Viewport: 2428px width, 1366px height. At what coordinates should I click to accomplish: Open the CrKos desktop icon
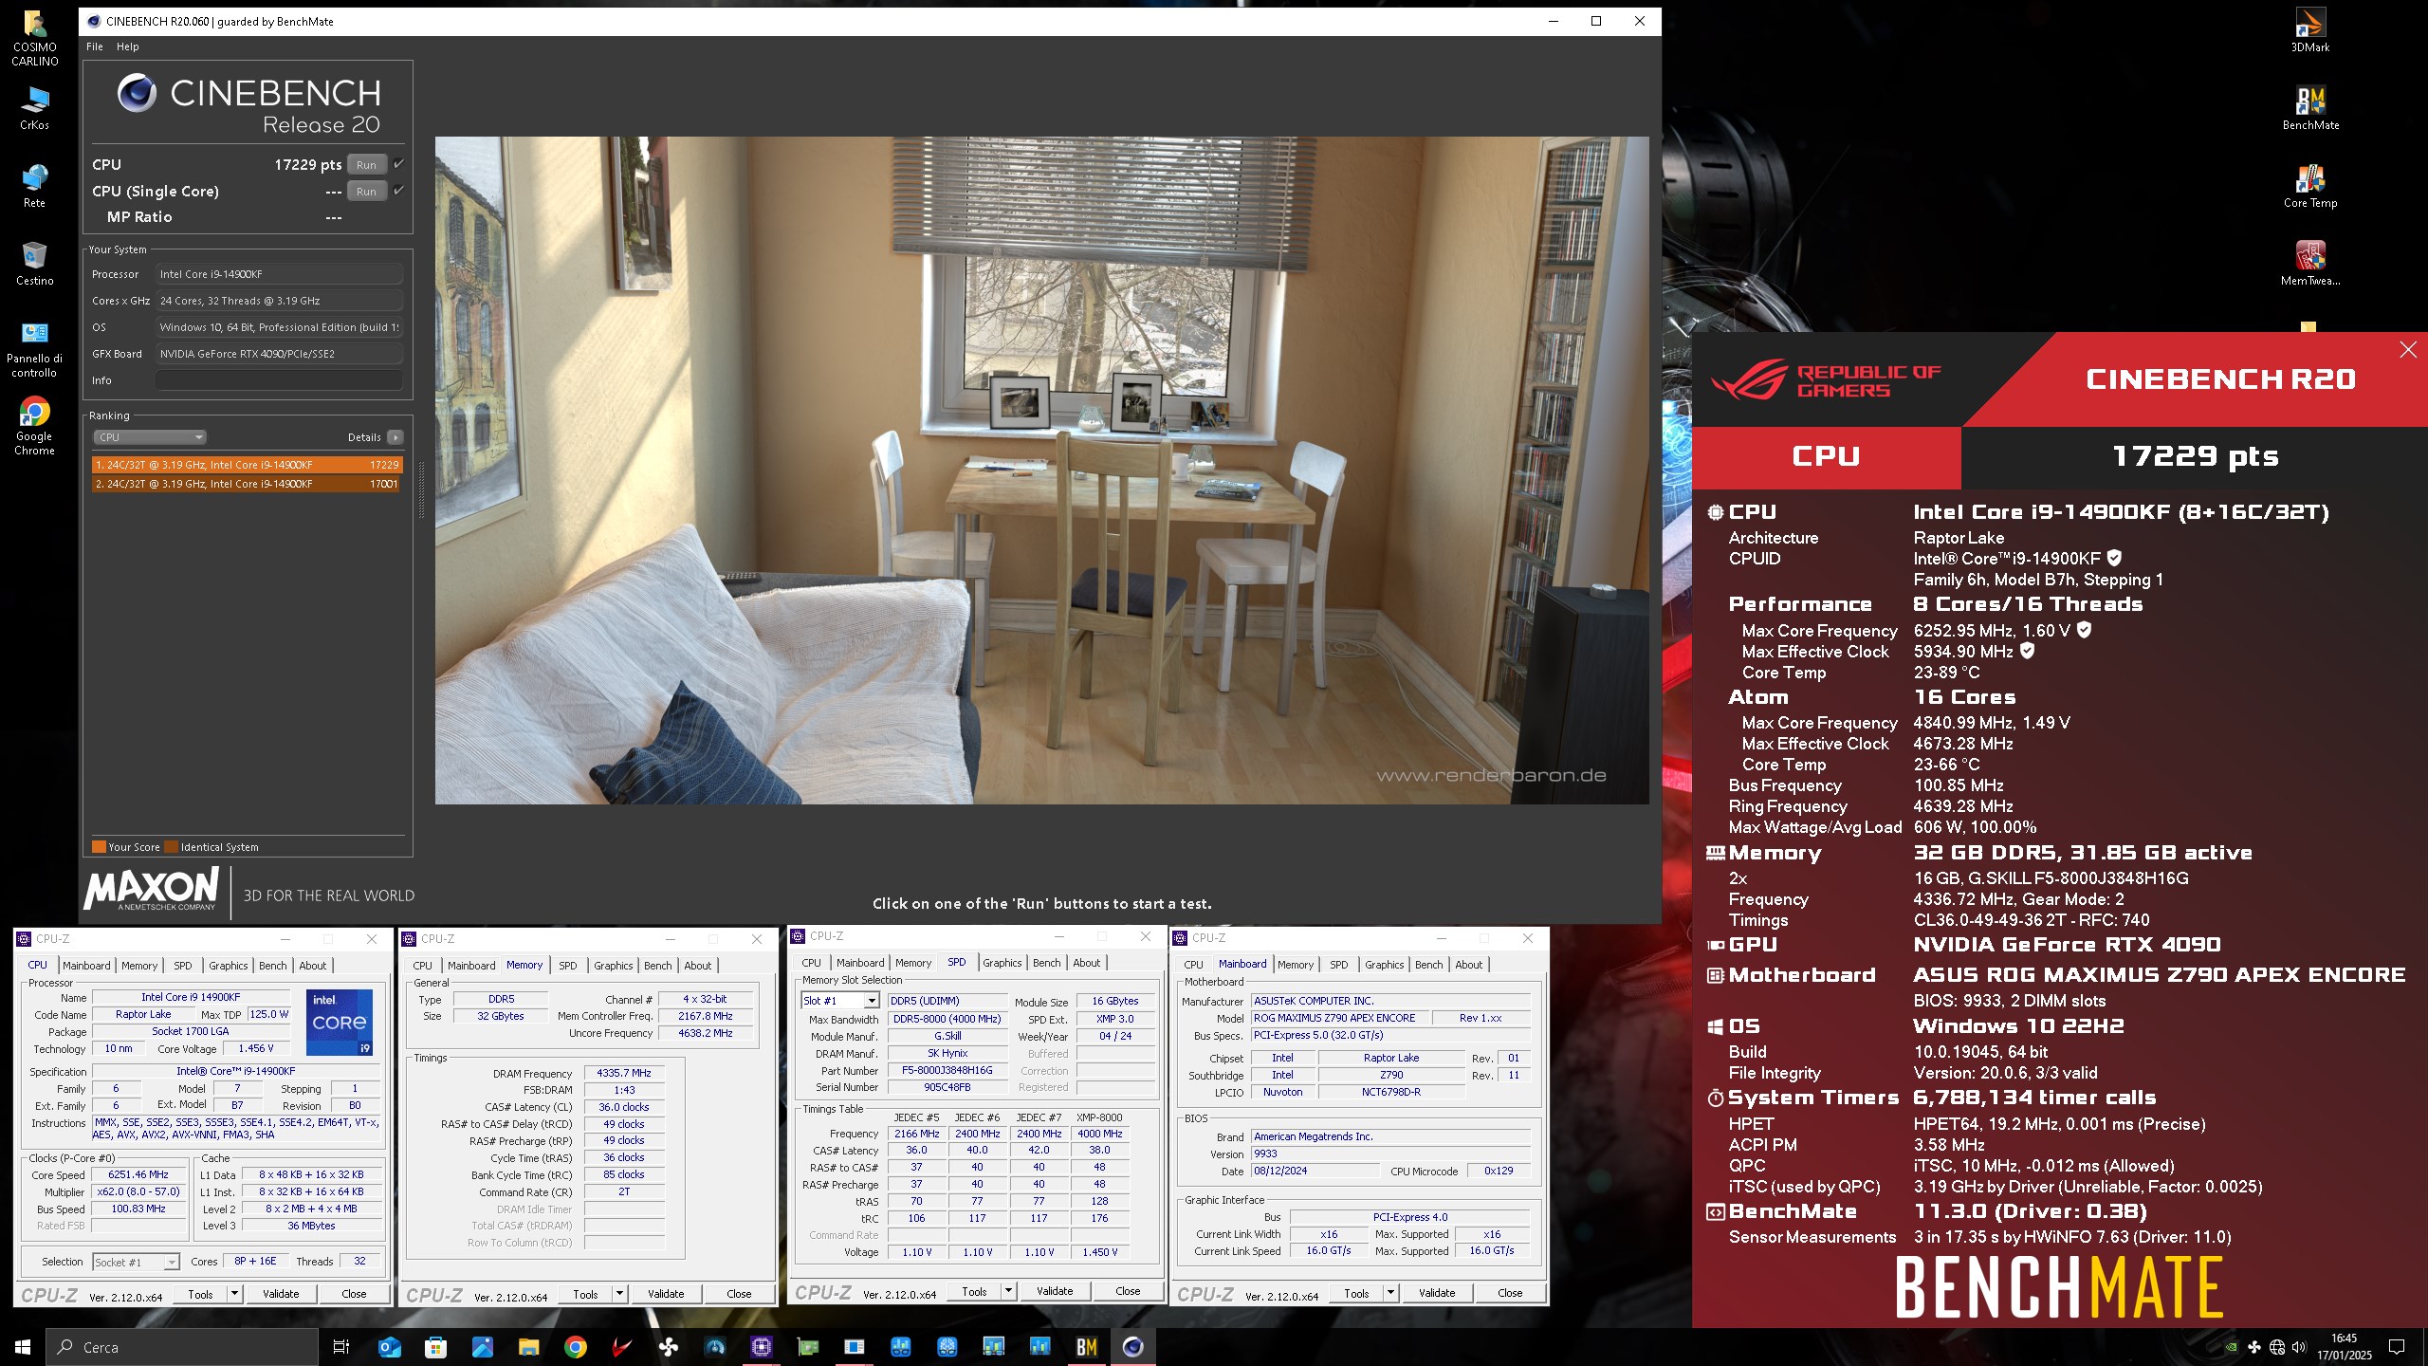point(35,107)
